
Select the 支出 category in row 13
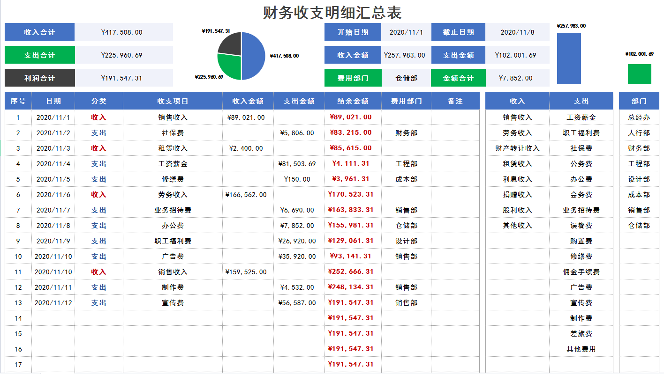pos(98,303)
